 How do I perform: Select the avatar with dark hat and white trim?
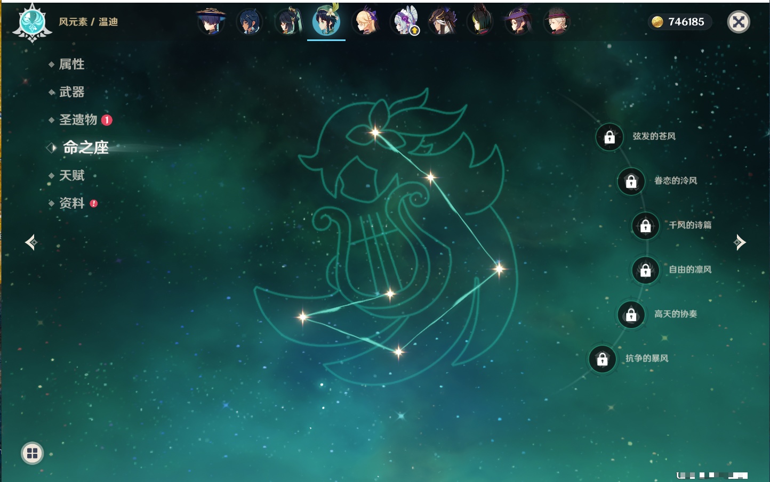point(443,22)
